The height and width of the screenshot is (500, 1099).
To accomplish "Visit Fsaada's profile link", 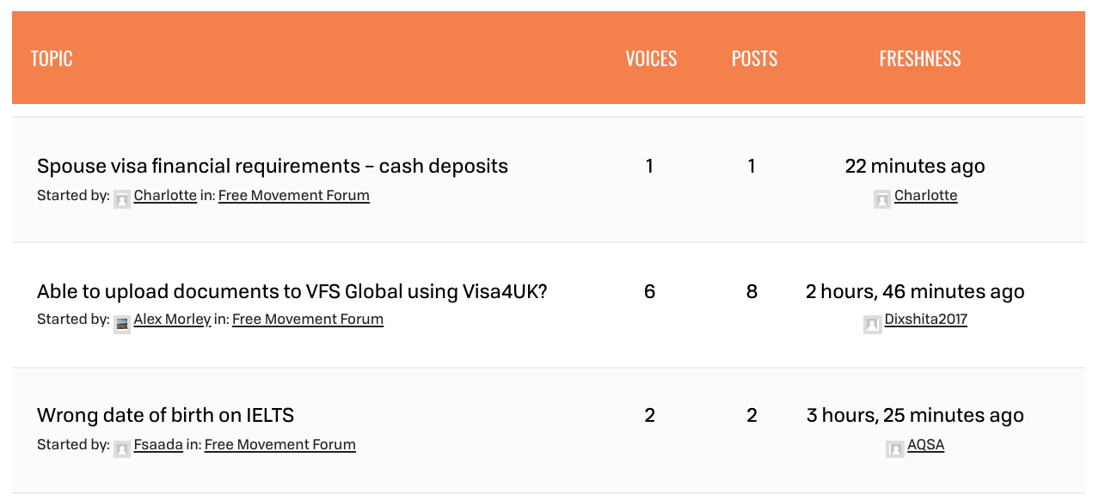I will click(158, 444).
